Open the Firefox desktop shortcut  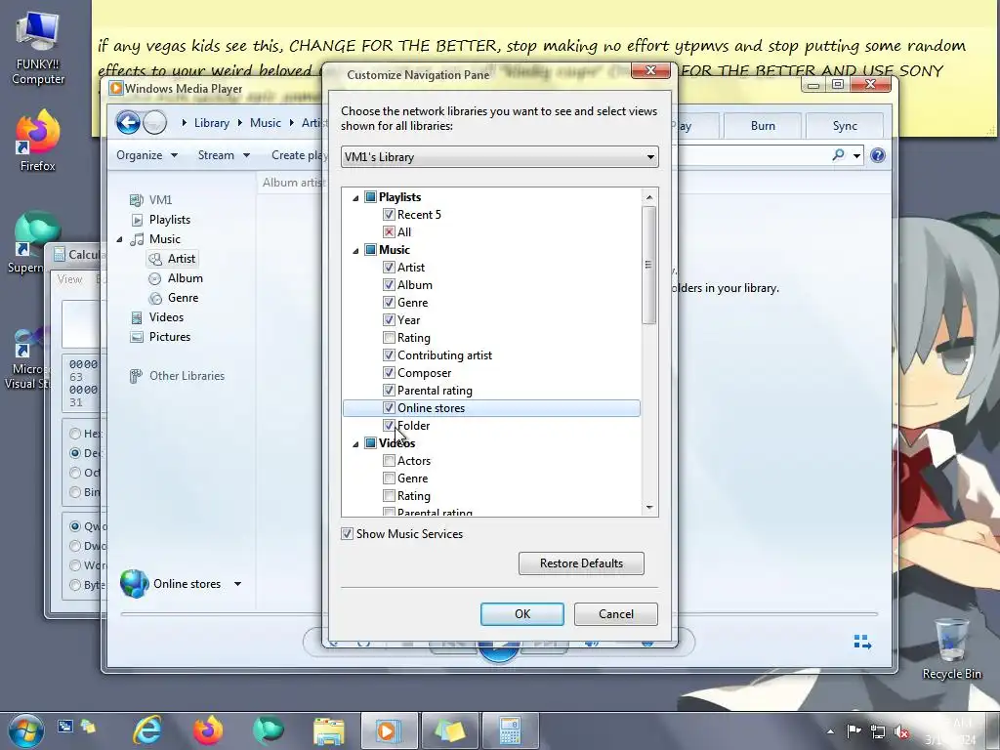click(38, 142)
